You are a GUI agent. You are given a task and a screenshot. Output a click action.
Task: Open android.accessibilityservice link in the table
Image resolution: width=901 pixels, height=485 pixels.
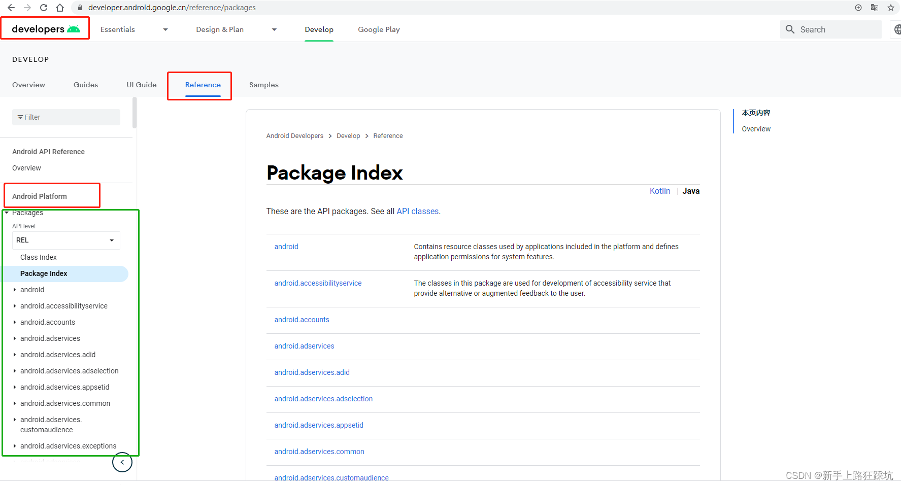(318, 283)
